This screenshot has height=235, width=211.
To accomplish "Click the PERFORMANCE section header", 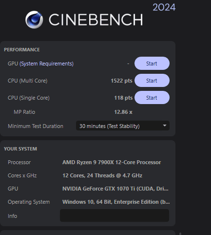I will pos(22,49).
